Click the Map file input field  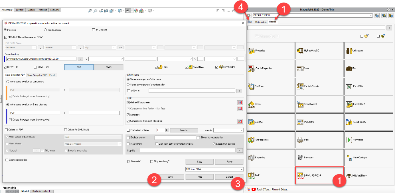(x=188, y=150)
